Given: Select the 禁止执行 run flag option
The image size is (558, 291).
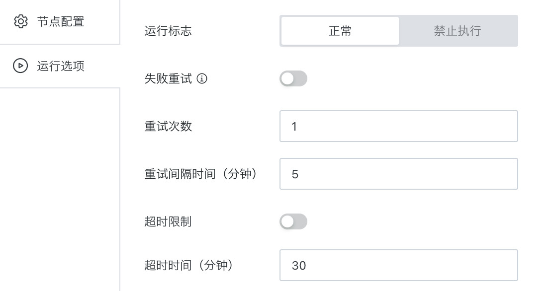Looking at the screenshot, I should pos(458,31).
